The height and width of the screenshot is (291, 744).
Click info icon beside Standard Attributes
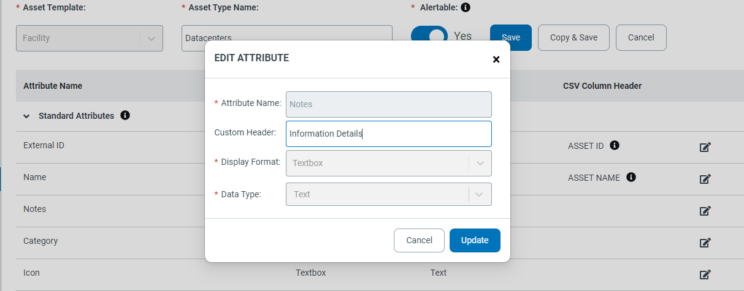click(x=125, y=115)
